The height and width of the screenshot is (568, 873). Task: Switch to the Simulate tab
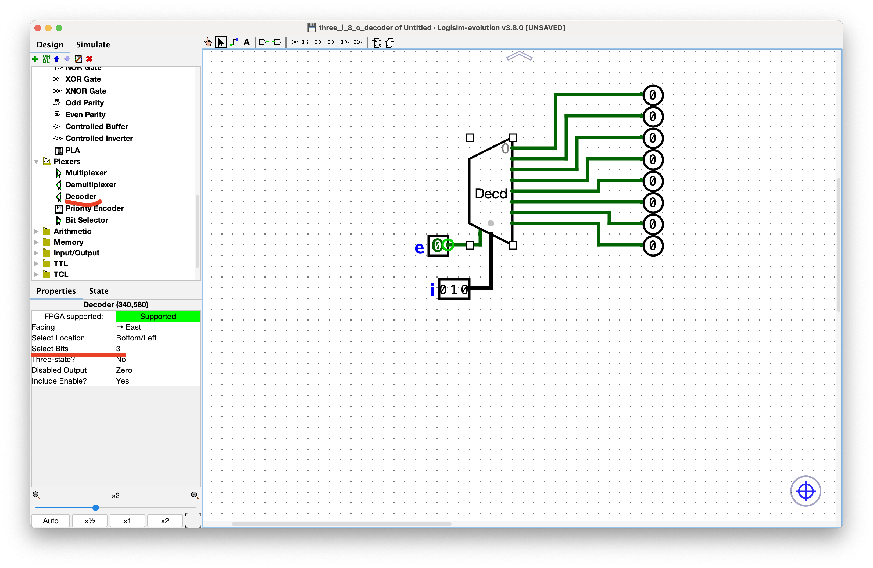click(93, 44)
